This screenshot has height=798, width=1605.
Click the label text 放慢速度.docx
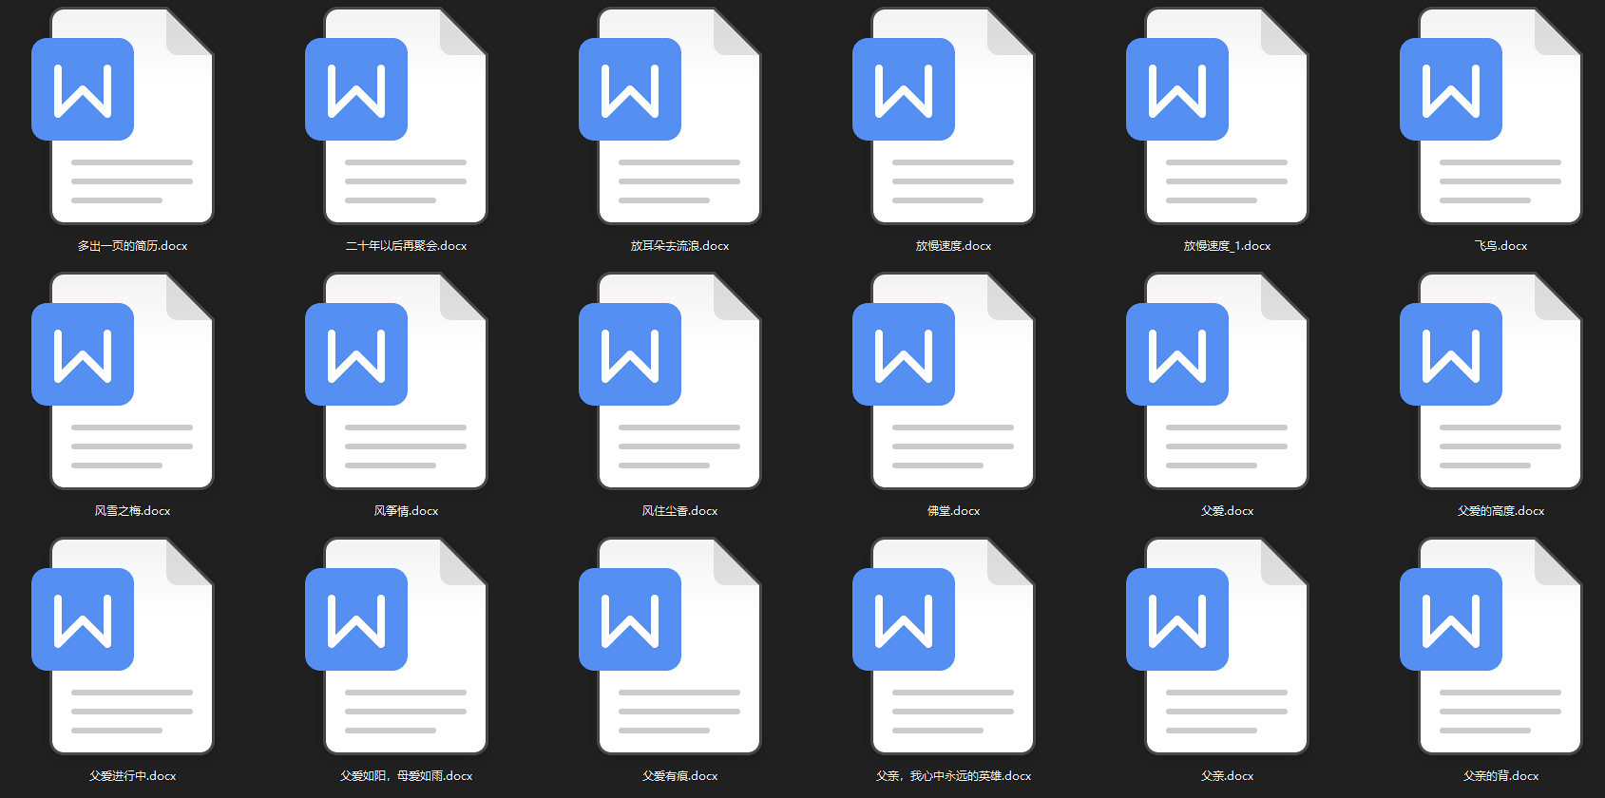954,246
